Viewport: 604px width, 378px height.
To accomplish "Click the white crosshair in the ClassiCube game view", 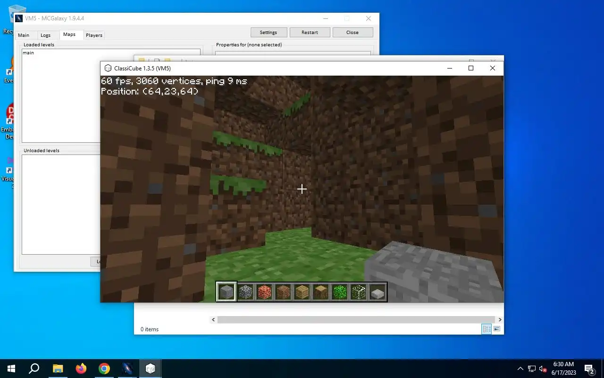I will 302,189.
